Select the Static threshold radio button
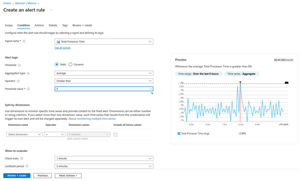Screen dimensions: 300x181 point(57,64)
